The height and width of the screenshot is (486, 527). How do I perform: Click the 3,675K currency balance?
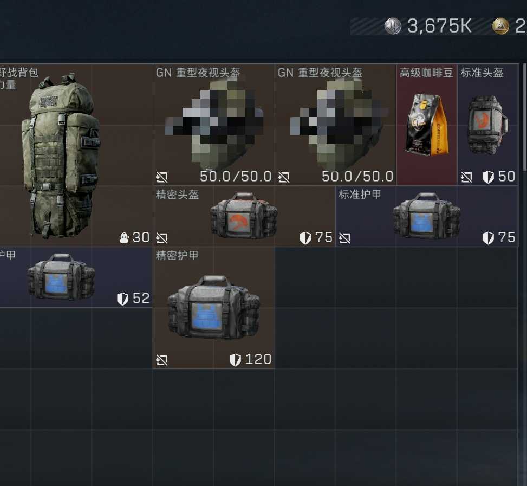coord(439,26)
